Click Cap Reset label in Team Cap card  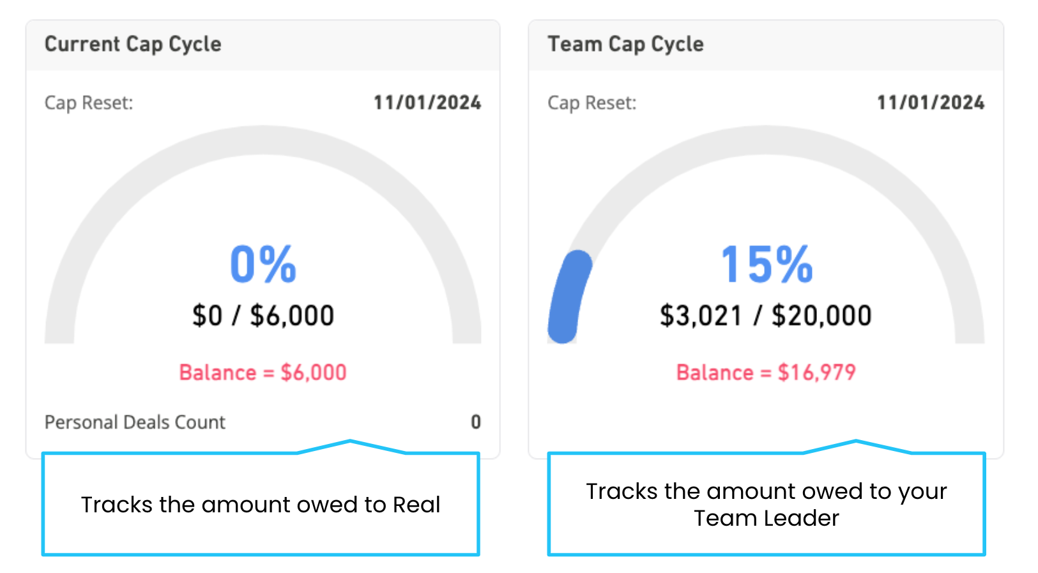tap(592, 103)
